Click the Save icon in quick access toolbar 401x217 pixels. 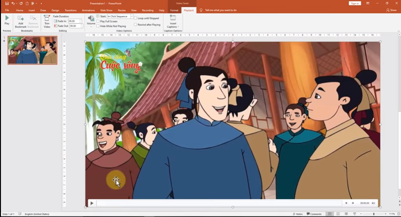7,3
